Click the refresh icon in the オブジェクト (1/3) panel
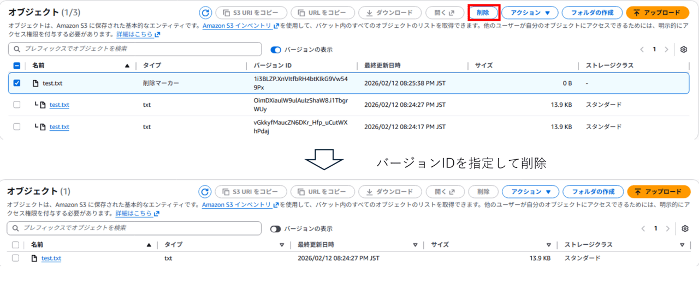 click(x=205, y=13)
